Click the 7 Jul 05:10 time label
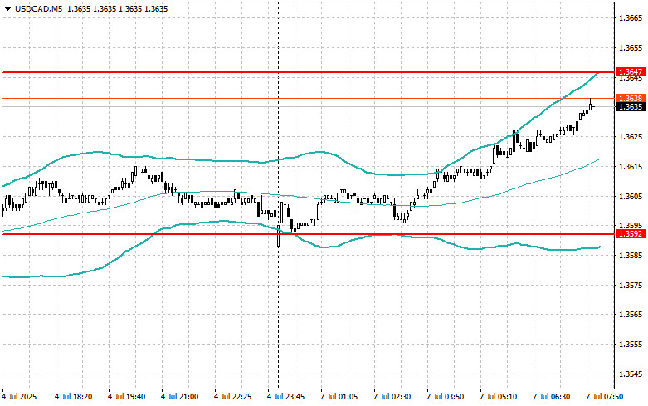Screen dimensions: 648x406 [498, 397]
